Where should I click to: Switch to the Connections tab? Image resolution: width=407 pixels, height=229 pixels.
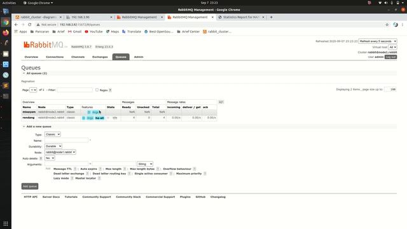[55, 57]
